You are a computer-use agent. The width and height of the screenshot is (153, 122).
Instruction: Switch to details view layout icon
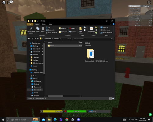[x=110, y=99]
